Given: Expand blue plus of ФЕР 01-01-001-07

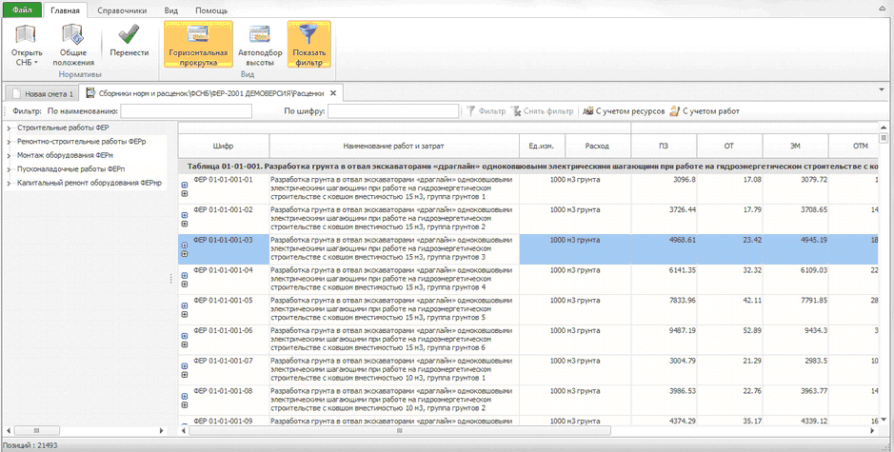Looking at the screenshot, I should [184, 366].
